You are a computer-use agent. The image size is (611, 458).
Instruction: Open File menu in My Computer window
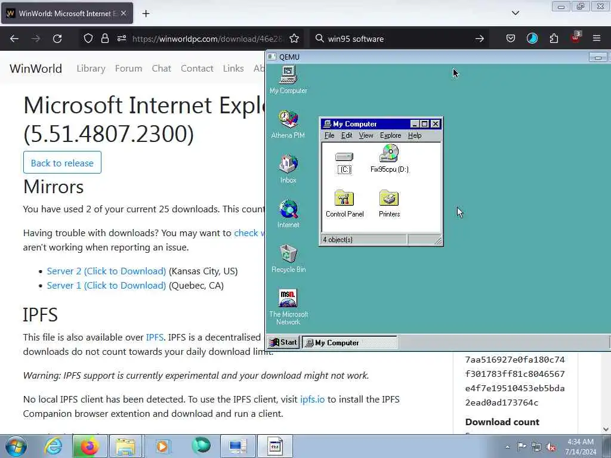pyautogui.click(x=329, y=135)
